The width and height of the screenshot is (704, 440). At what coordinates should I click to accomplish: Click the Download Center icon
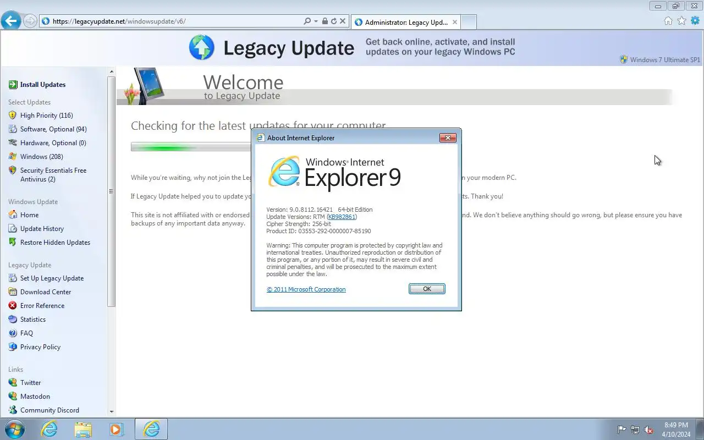pyautogui.click(x=13, y=291)
